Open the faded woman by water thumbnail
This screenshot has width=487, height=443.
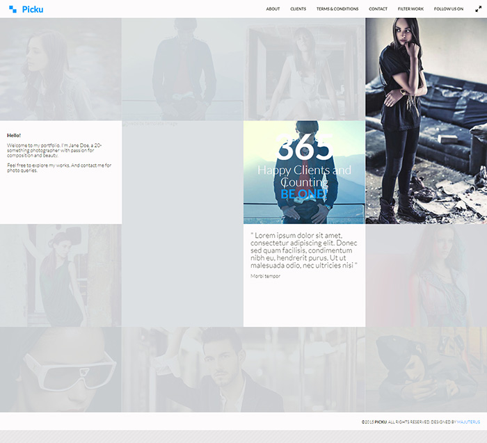[x=61, y=69]
